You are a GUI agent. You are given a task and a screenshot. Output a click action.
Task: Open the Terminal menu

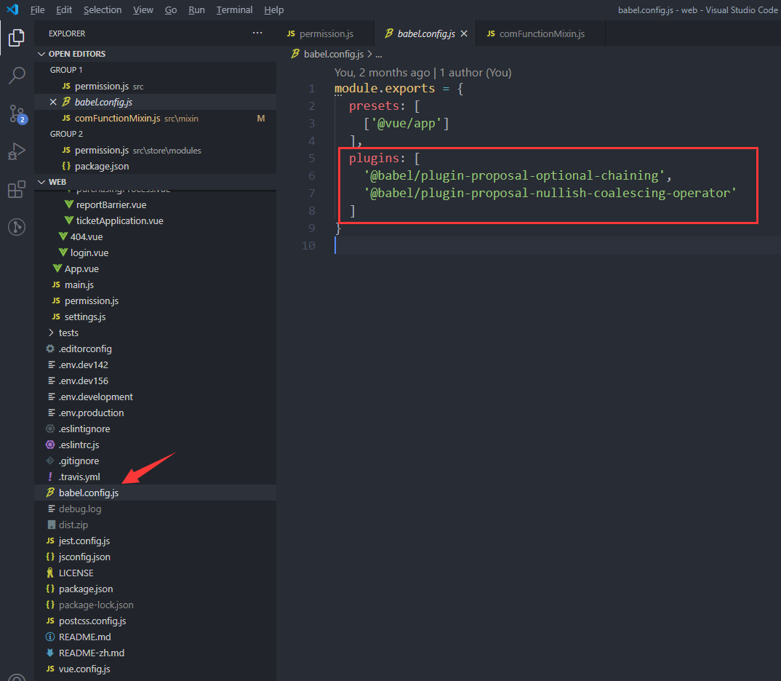235,9
